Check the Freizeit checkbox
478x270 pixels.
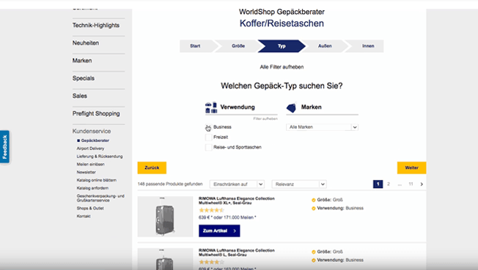click(208, 138)
